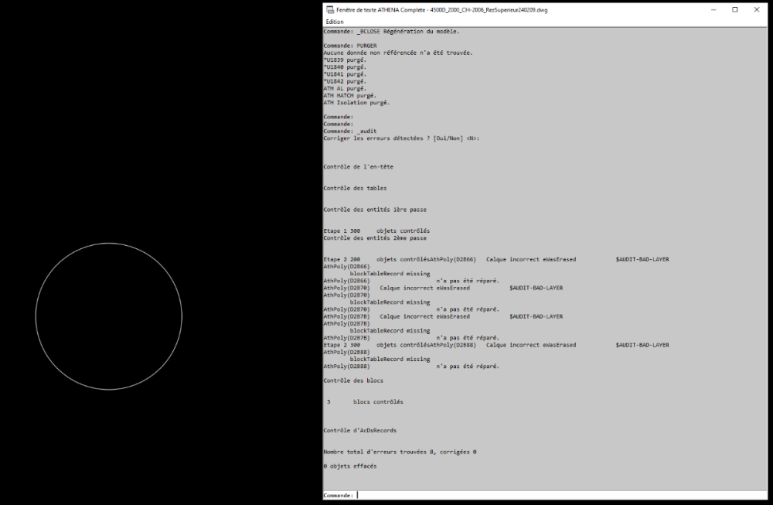773x505 pixels.
Task: Click in the bottom Commande input line
Action: [x=545, y=495]
